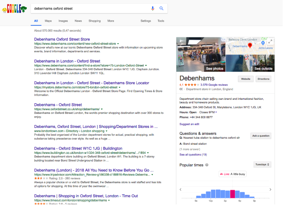This screenshot has height=206, width=283.
Task: Click the right arrow on popular times chart
Action: coord(271,190)
